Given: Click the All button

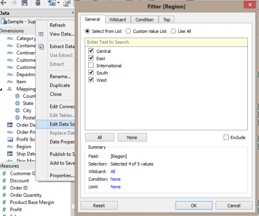Looking at the screenshot, I should (100, 137).
